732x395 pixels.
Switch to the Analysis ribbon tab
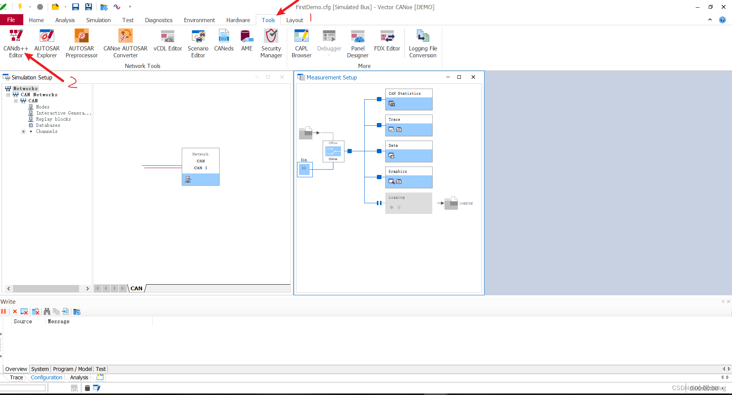pos(65,20)
